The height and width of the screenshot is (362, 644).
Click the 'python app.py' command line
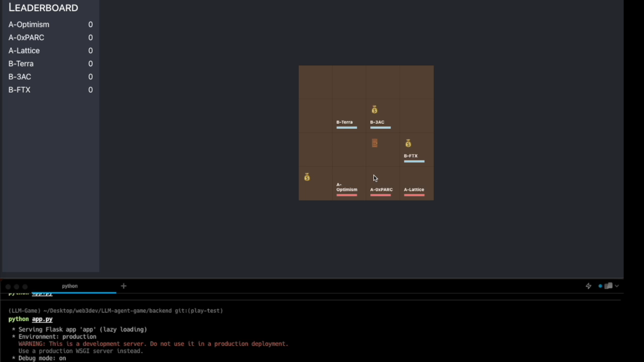pyautogui.click(x=30, y=319)
